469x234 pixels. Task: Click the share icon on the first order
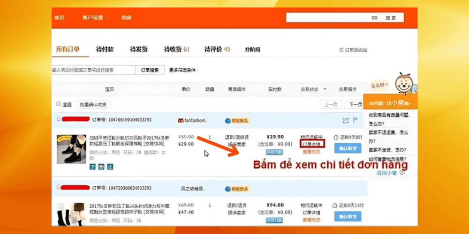(346, 120)
